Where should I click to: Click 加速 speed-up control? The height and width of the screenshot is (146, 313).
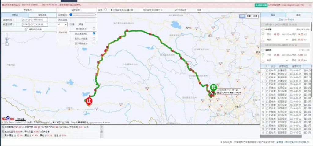[72, 24]
